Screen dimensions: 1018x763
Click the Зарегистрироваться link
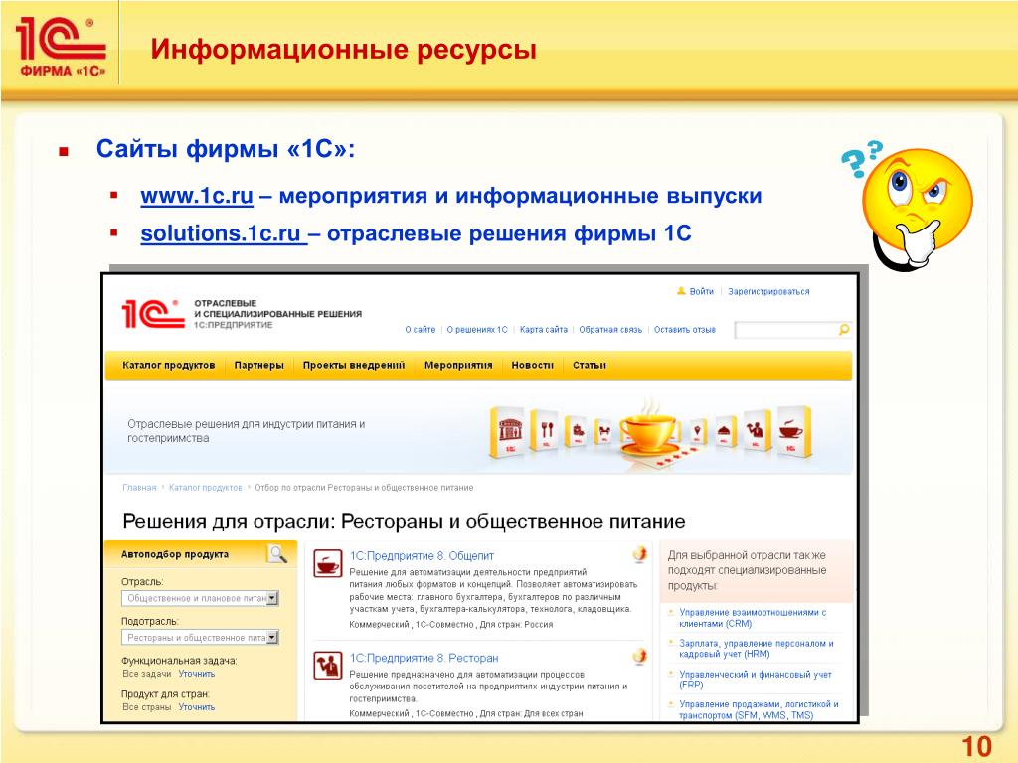[768, 291]
